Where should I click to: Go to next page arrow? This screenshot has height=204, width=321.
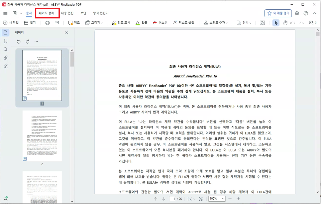pyautogui.click(x=164, y=199)
